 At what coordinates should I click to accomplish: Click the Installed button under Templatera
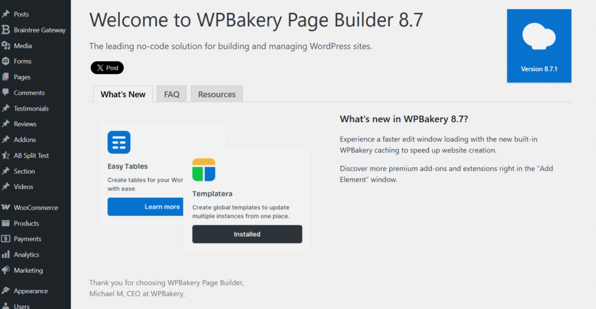247,234
